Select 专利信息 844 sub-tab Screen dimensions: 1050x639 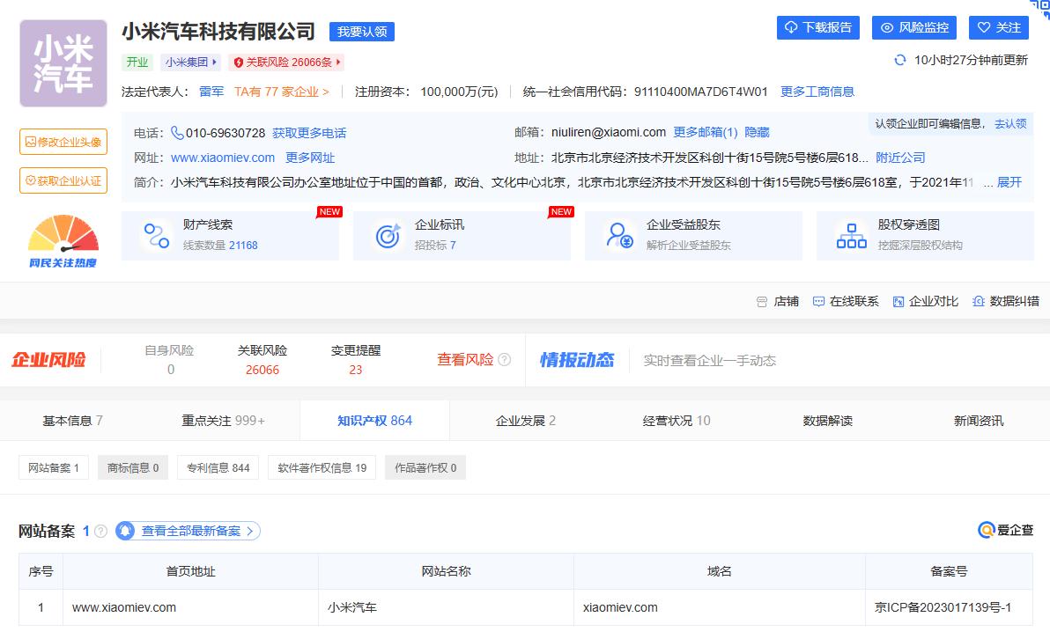point(218,467)
